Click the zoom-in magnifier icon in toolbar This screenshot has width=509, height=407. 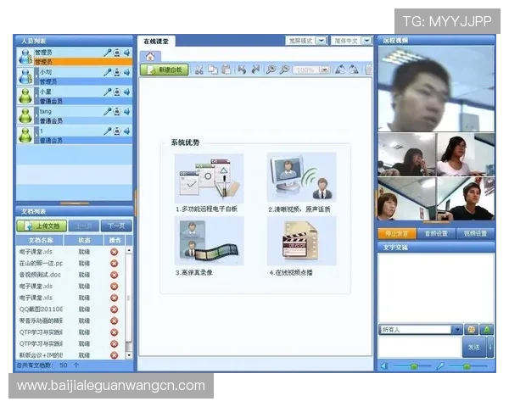[271, 70]
